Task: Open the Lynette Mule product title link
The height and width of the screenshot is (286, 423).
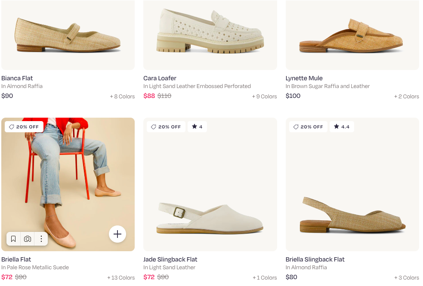Action: click(x=304, y=78)
